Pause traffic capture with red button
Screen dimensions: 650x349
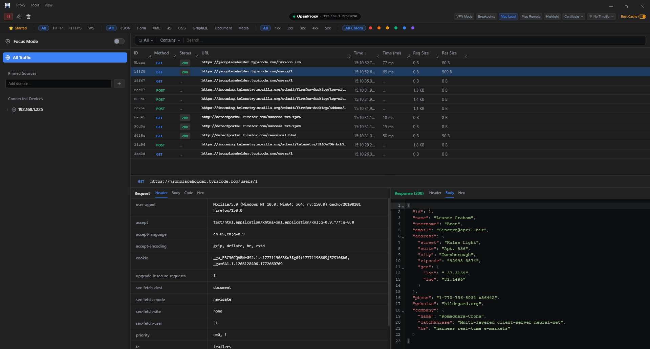pos(8,16)
